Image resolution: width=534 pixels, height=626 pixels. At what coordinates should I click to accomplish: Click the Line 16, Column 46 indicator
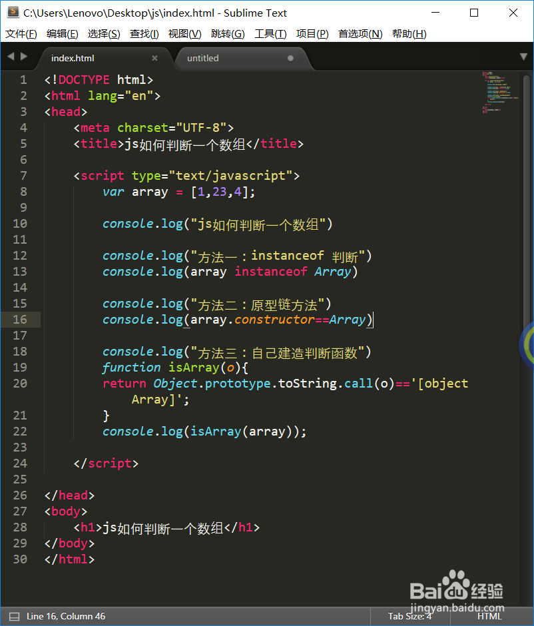tap(66, 617)
